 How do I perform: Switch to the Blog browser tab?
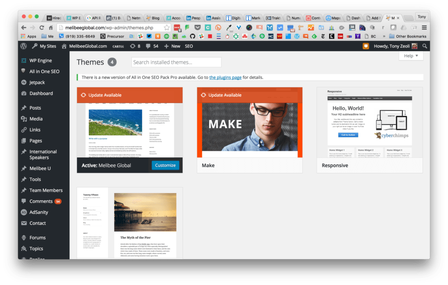pyautogui.click(x=154, y=18)
